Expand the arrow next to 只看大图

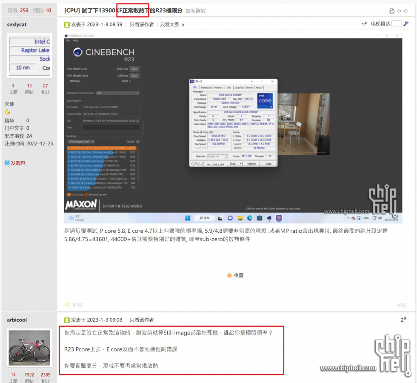tap(183, 25)
